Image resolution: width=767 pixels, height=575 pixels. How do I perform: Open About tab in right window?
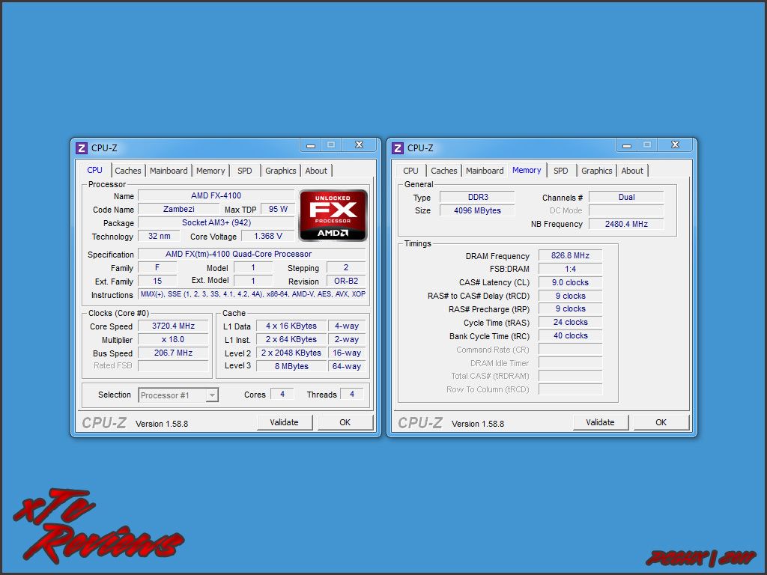coord(632,171)
